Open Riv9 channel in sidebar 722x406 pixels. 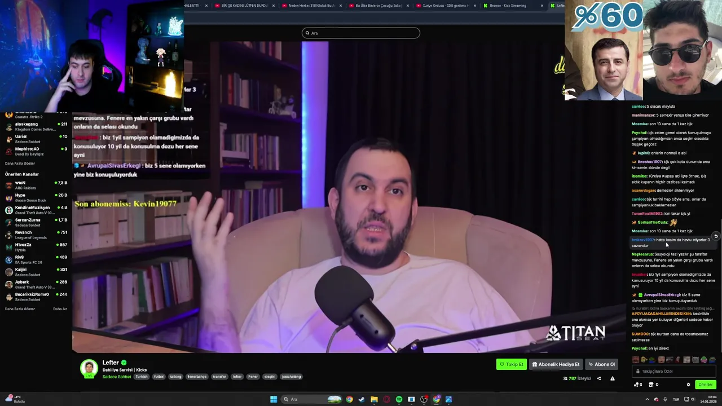pos(36,259)
